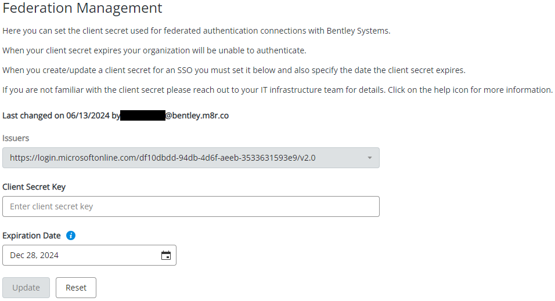
Task: Focus the Client Secret Key input field
Action: coord(191,206)
